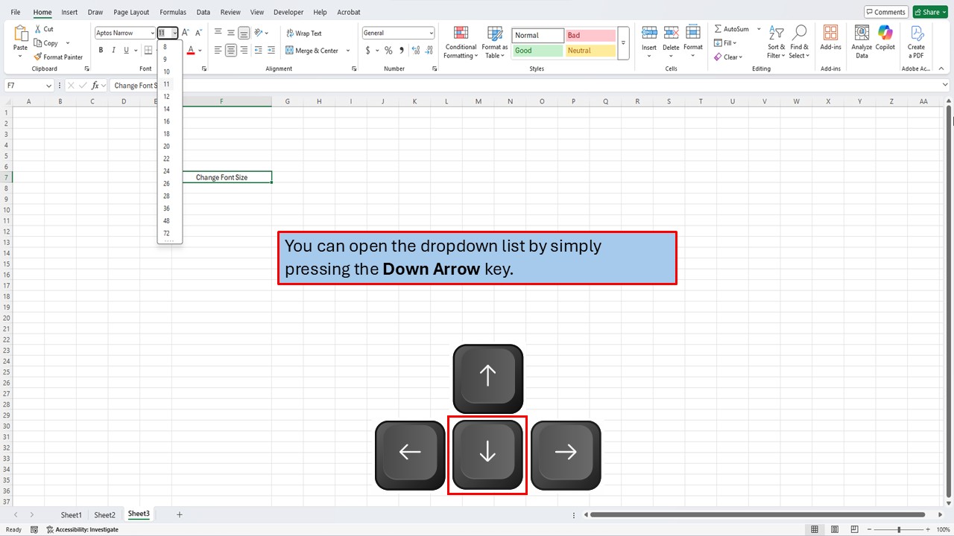The width and height of the screenshot is (954, 536).
Task: Click the Cut scissors icon
Action: 38,29
